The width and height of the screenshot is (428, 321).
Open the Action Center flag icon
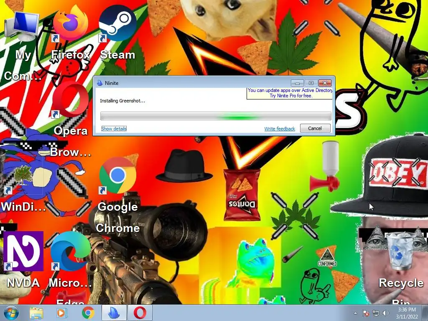(x=366, y=313)
